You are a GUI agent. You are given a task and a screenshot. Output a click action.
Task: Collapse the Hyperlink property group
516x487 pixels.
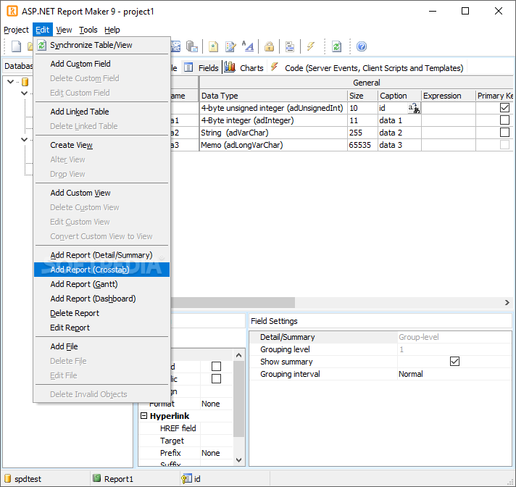click(x=143, y=415)
